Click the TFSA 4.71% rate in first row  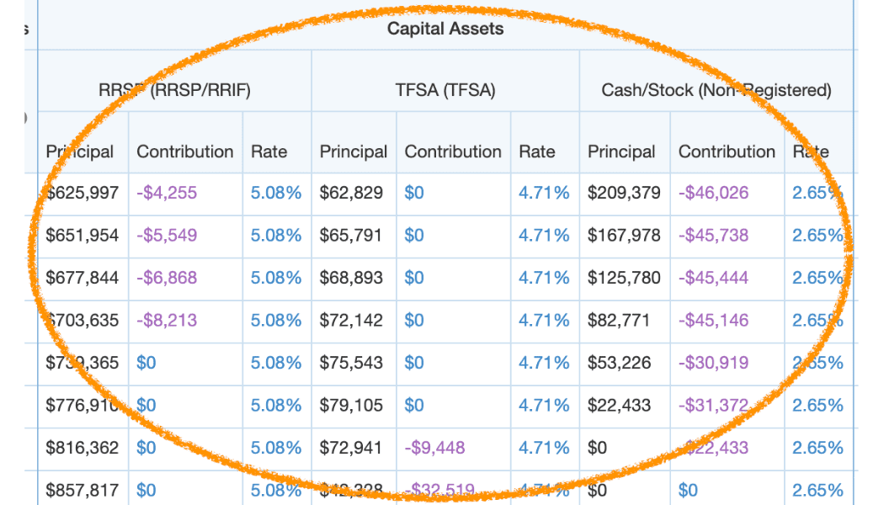pos(544,193)
